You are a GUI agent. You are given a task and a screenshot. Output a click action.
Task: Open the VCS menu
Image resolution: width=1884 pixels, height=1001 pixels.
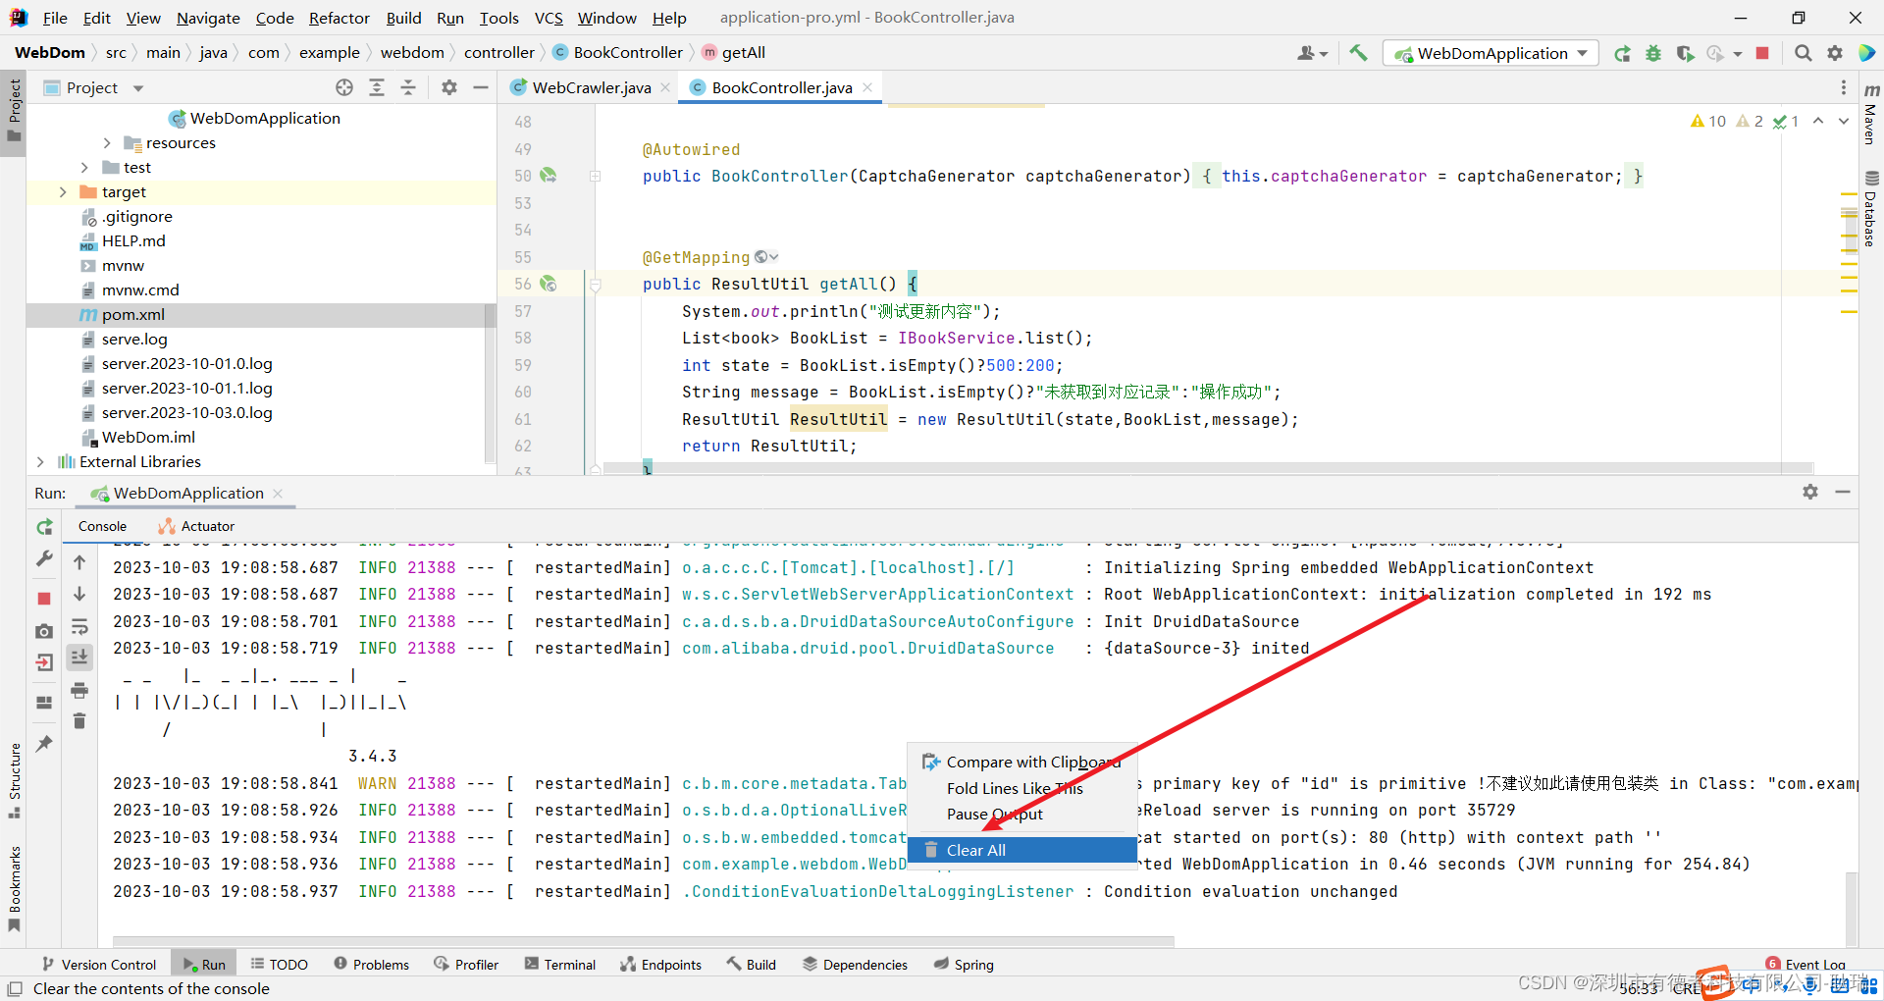click(x=549, y=18)
